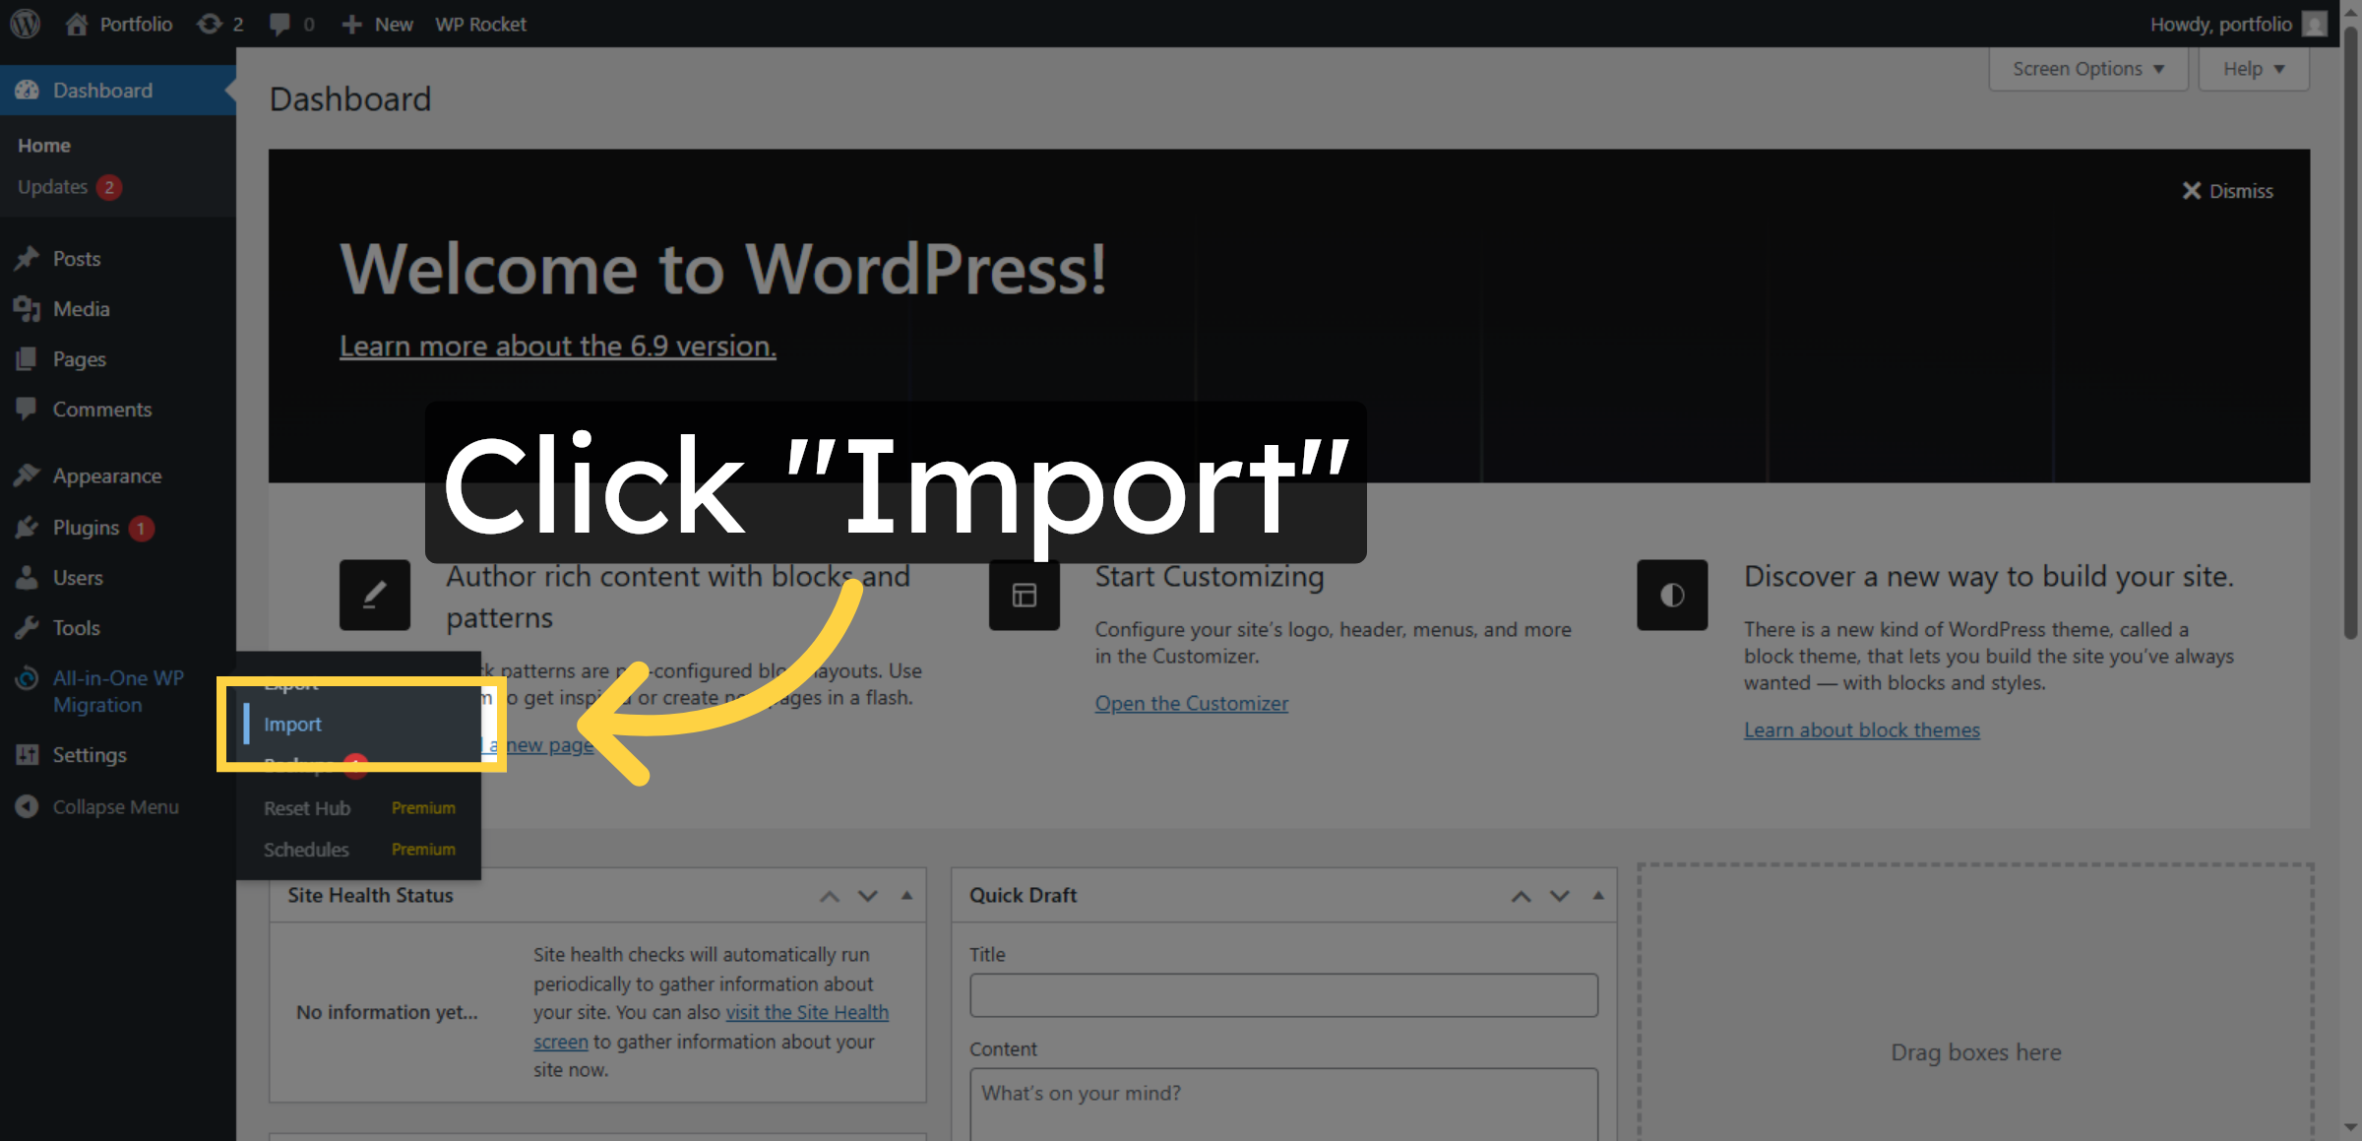Open the Howdy, portfolio account menu

click(x=2221, y=23)
